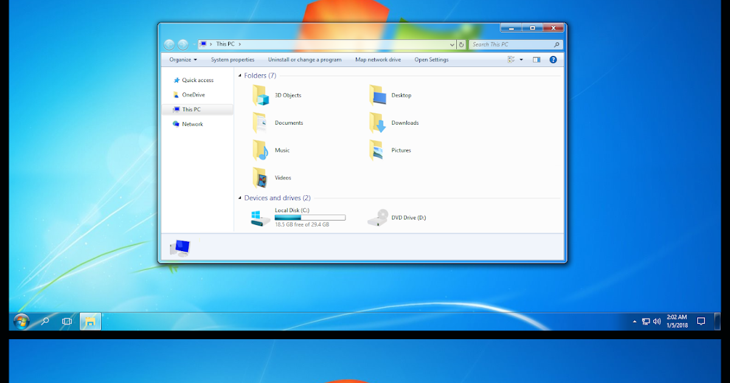The height and width of the screenshot is (383, 730).
Task: Expand the address bar history dropdown
Action: [x=452, y=44]
